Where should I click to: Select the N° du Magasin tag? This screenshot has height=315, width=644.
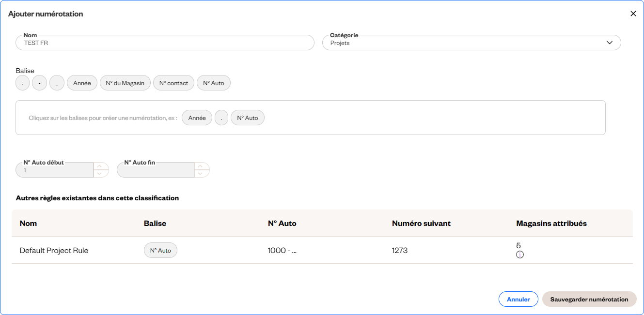click(125, 83)
